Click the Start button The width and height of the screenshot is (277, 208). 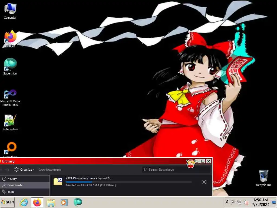point(8,202)
